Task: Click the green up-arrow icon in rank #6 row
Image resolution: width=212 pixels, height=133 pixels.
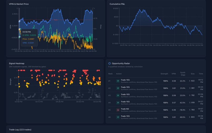Action: [118, 117]
